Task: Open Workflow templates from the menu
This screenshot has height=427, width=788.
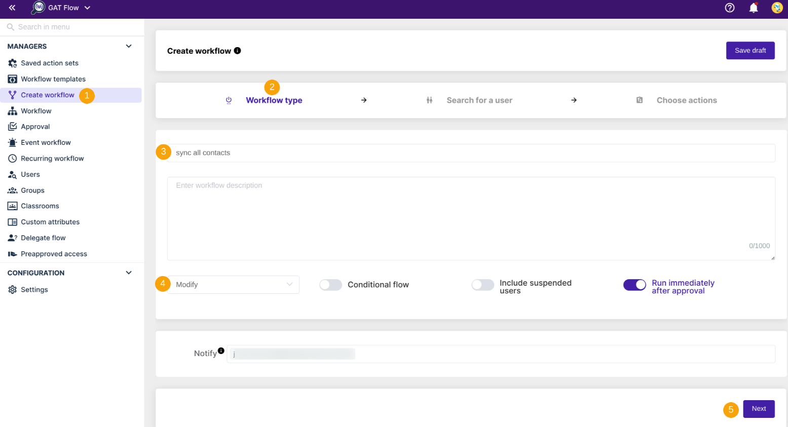Action: [x=53, y=79]
